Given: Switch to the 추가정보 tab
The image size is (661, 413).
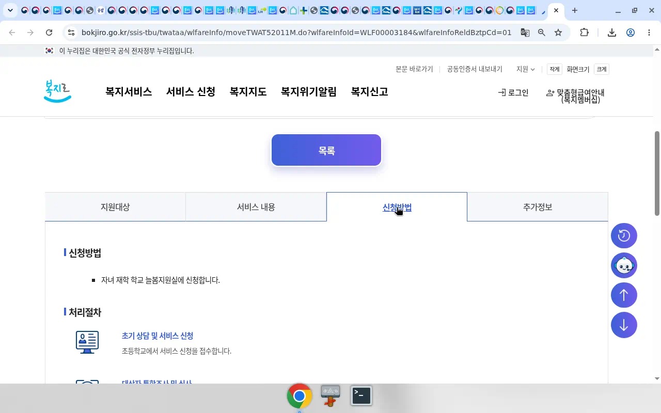Looking at the screenshot, I should point(538,207).
